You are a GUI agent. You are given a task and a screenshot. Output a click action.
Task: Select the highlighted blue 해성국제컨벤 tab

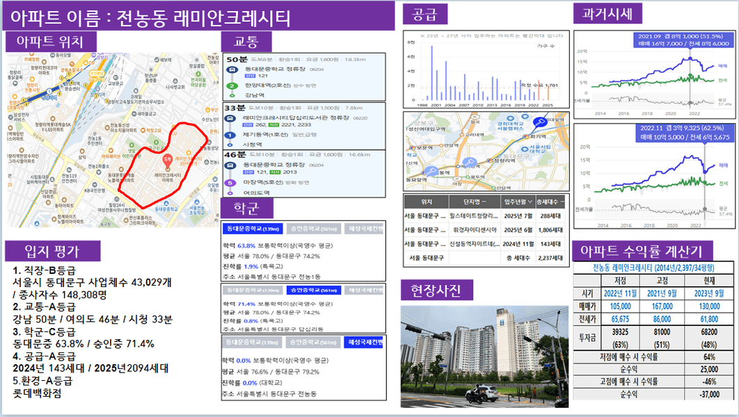363,342
